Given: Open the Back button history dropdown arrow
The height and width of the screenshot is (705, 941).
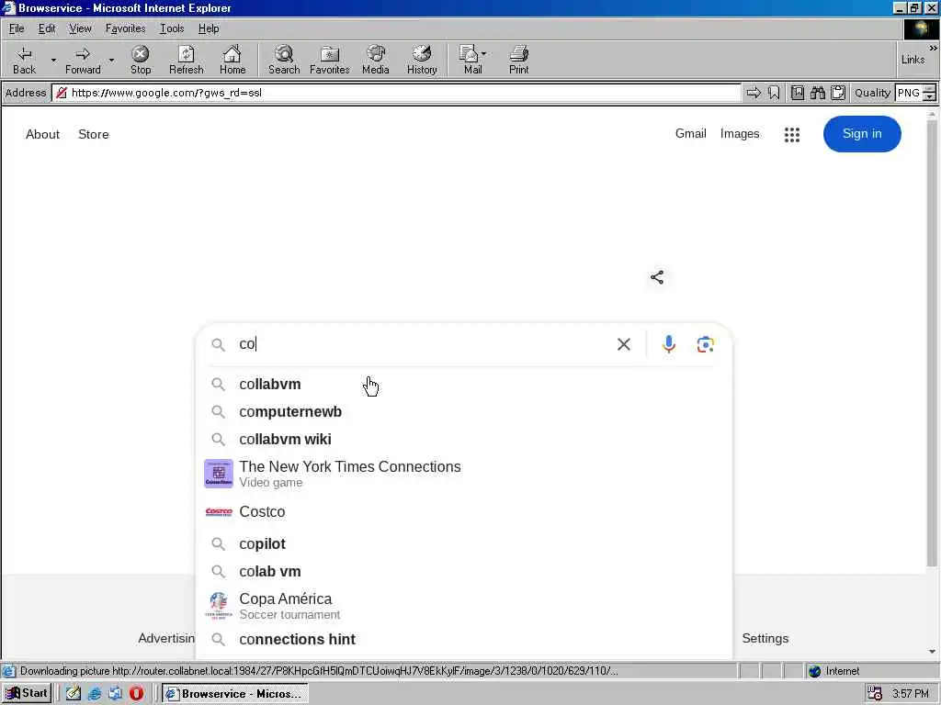Looking at the screenshot, I should pos(53,60).
